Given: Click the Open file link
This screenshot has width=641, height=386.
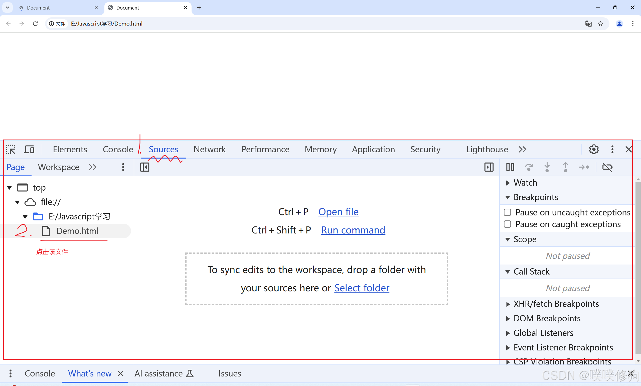Looking at the screenshot, I should (x=338, y=212).
